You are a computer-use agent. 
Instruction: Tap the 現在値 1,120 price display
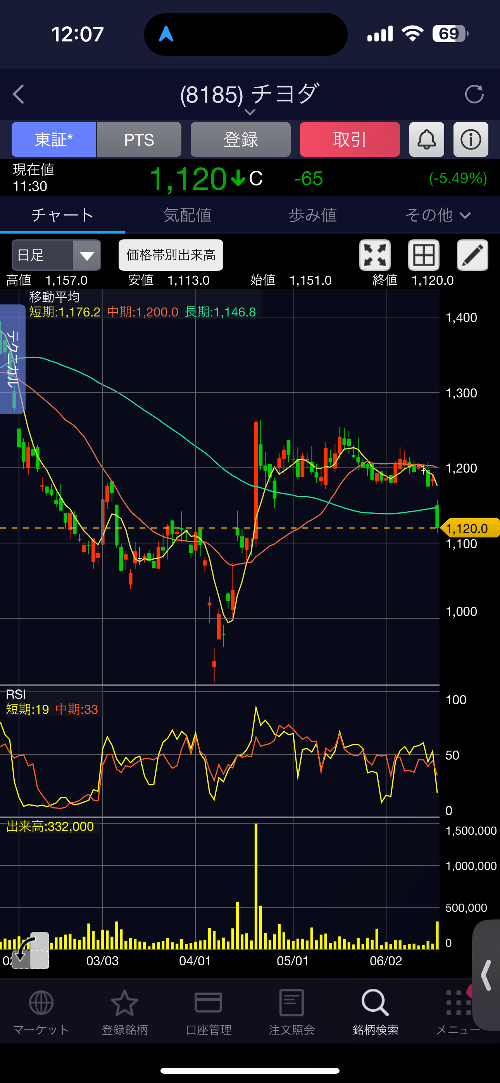coord(188,178)
